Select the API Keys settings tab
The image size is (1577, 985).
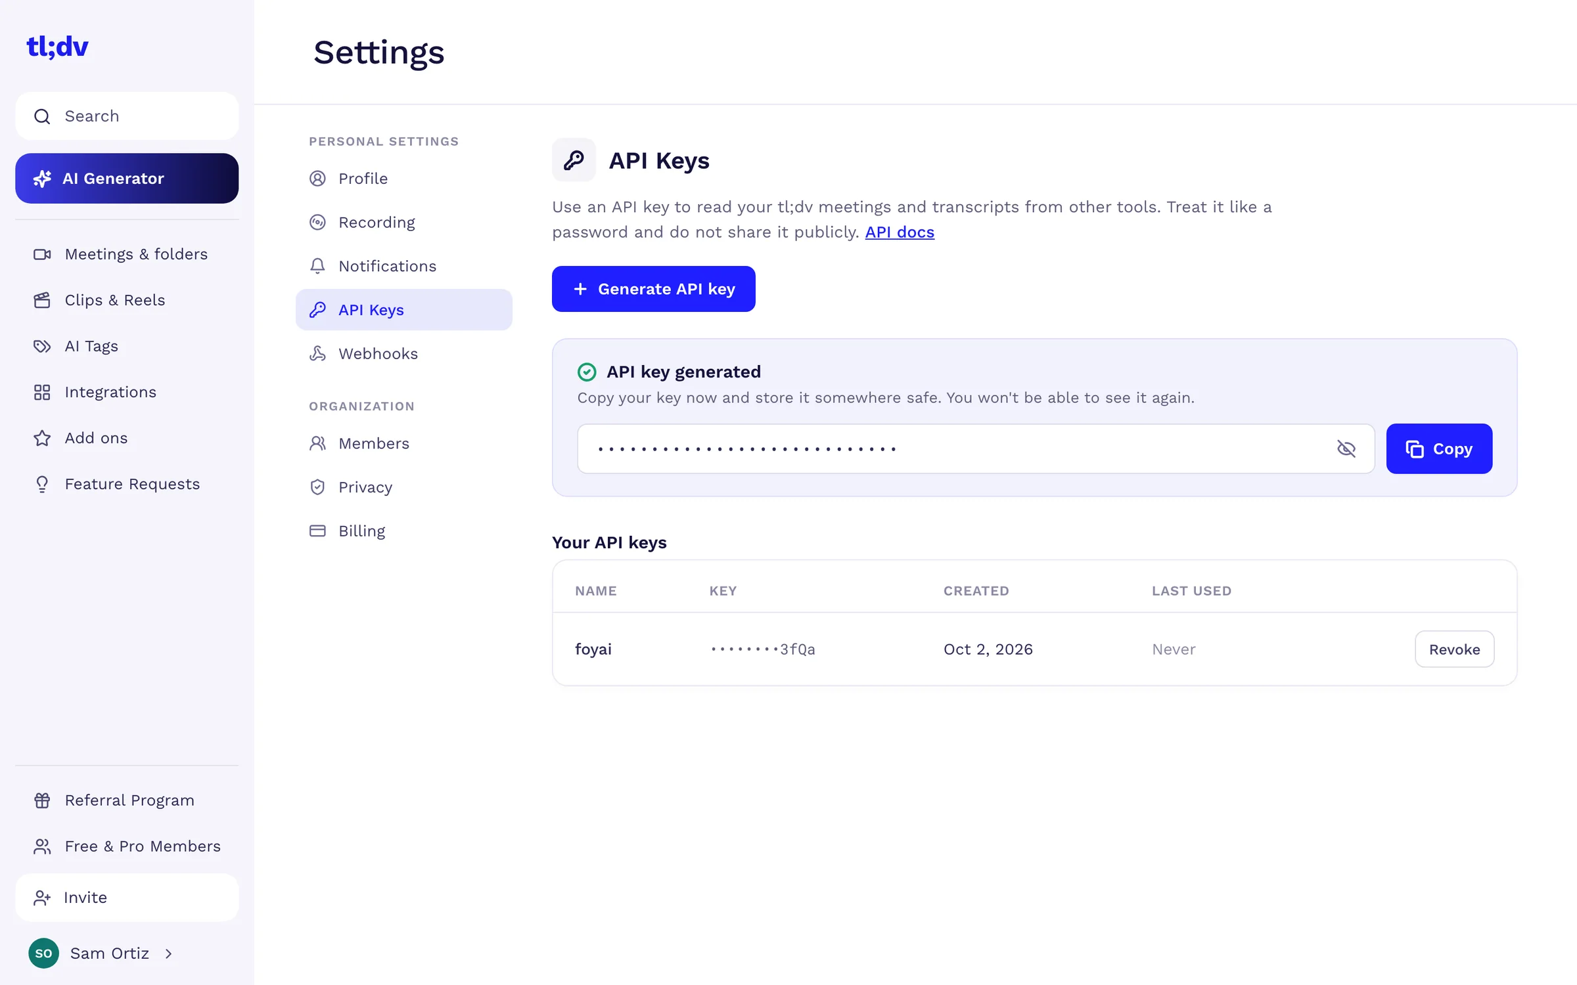tap(403, 310)
